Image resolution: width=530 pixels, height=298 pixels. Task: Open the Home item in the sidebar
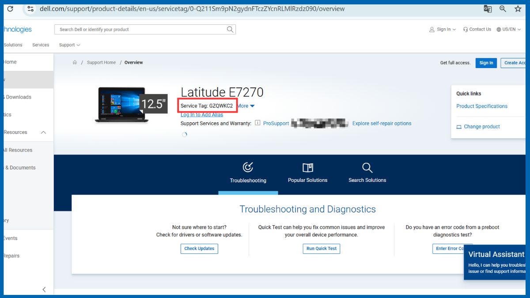click(10, 62)
